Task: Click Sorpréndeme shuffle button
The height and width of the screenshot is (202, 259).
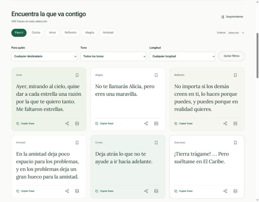Action: pyautogui.click(x=232, y=17)
